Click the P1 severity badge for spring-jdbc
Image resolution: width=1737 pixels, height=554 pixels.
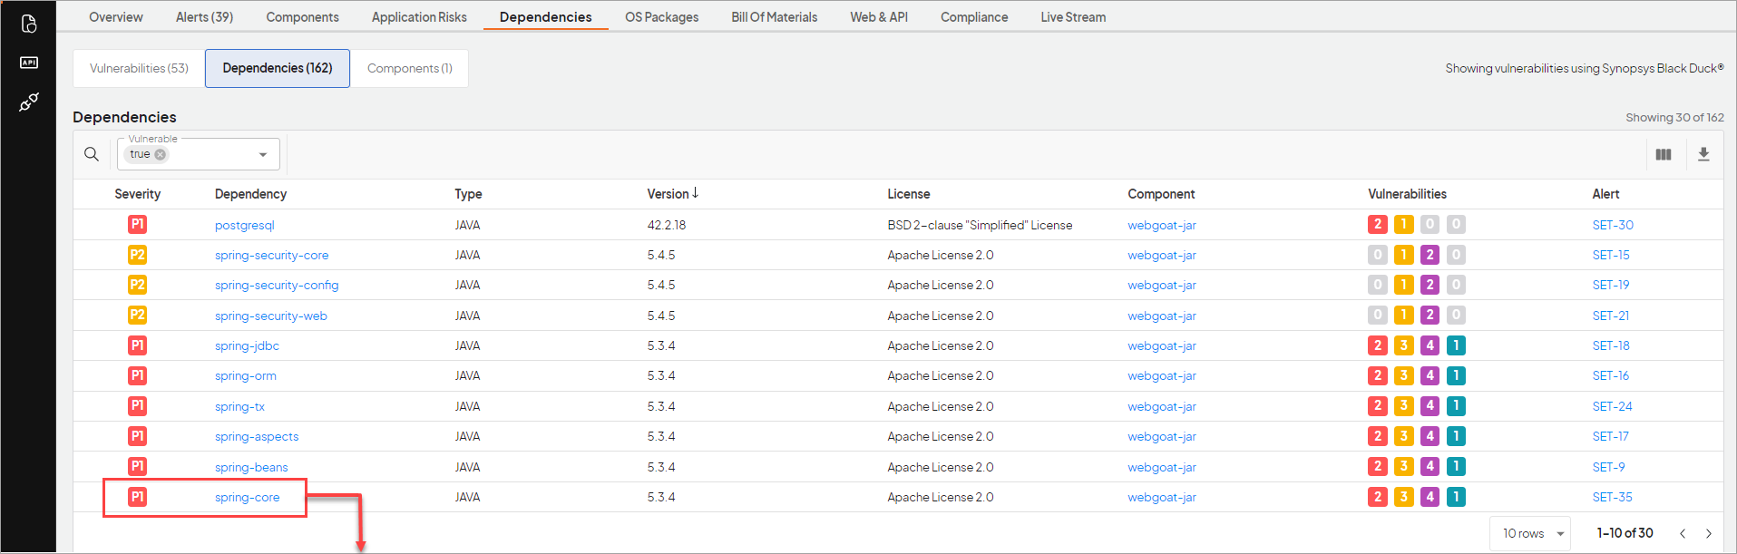click(137, 345)
